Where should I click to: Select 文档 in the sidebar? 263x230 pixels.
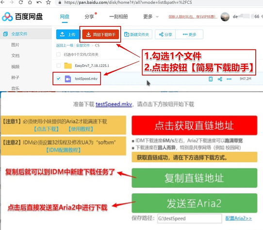[x=15, y=55]
